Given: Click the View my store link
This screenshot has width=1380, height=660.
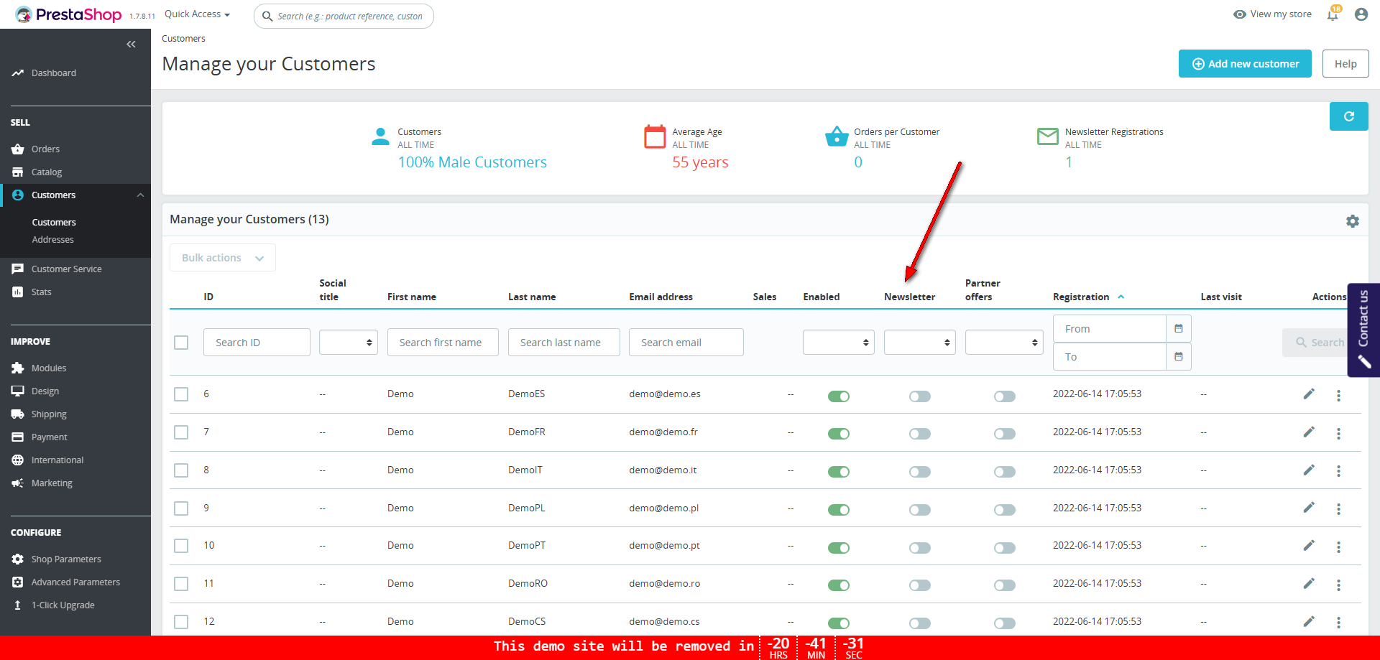Looking at the screenshot, I should tap(1272, 14).
